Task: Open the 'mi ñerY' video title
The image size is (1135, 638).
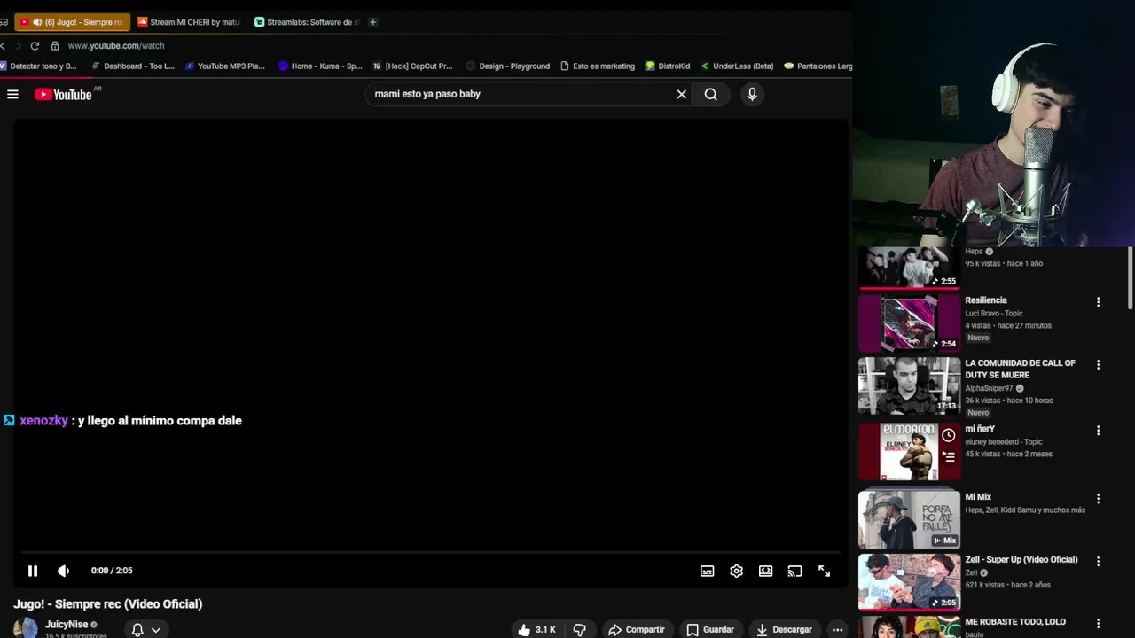Action: click(980, 429)
